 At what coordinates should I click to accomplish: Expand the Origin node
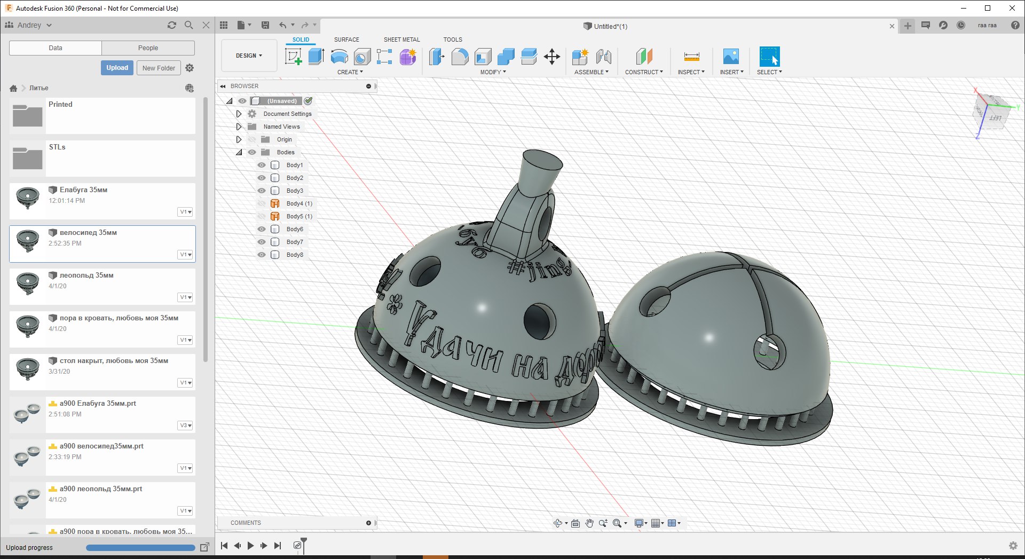239,139
